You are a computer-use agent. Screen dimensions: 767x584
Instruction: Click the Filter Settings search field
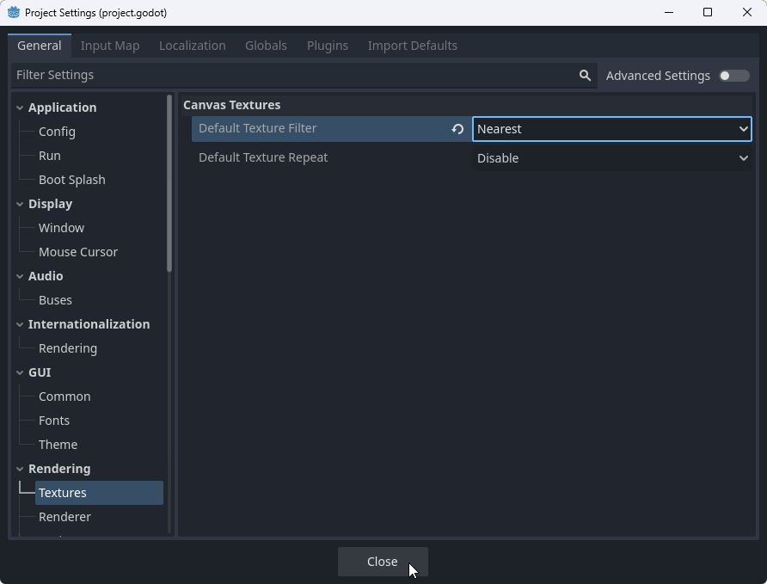pos(292,76)
